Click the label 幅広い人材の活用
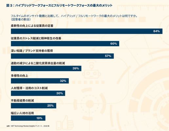 click(22, 113)
